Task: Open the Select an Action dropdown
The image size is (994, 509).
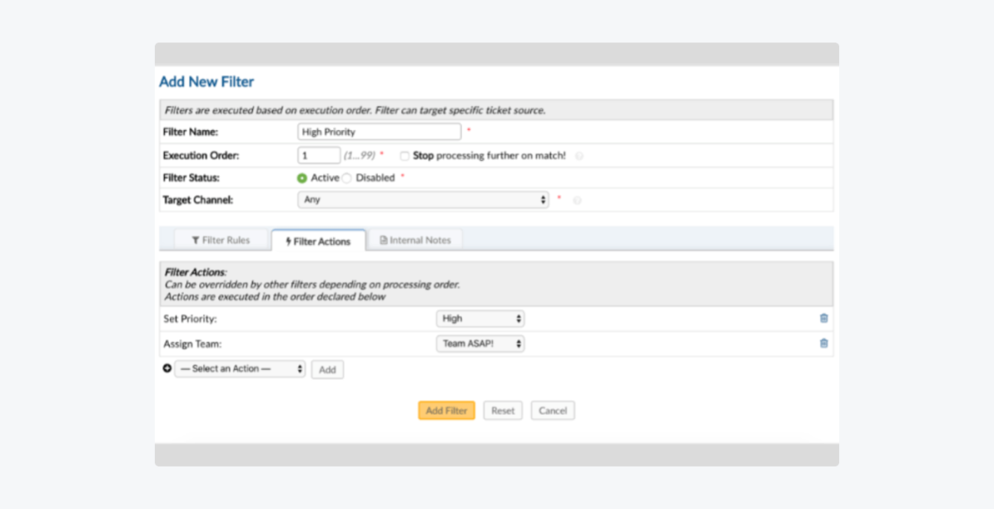Action: coord(239,369)
